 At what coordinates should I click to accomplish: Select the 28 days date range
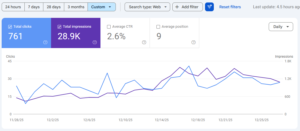click(54, 7)
